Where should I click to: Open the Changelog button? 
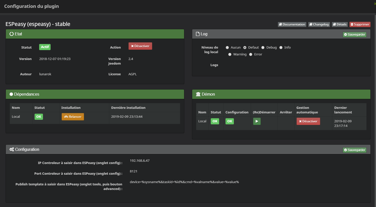tap(319, 24)
